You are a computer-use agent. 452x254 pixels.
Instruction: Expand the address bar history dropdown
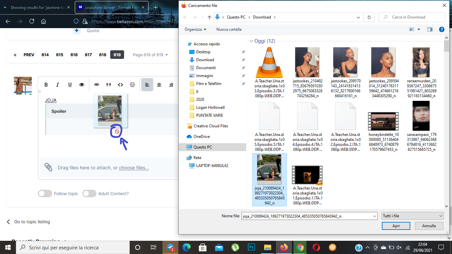(x=359, y=17)
